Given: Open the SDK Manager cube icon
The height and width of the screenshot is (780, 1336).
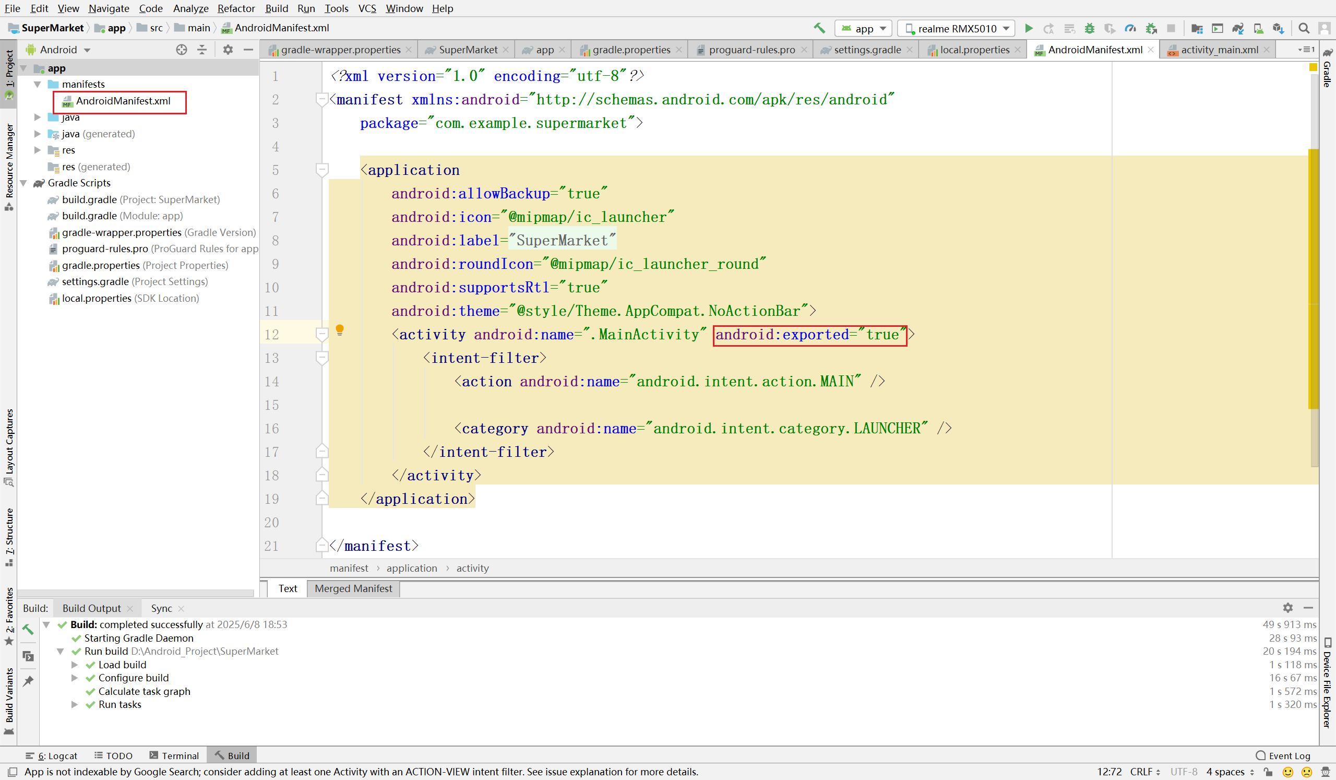Looking at the screenshot, I should click(1278, 28).
